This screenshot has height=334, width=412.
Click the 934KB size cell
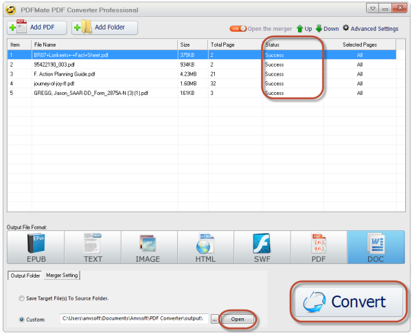tap(187, 65)
